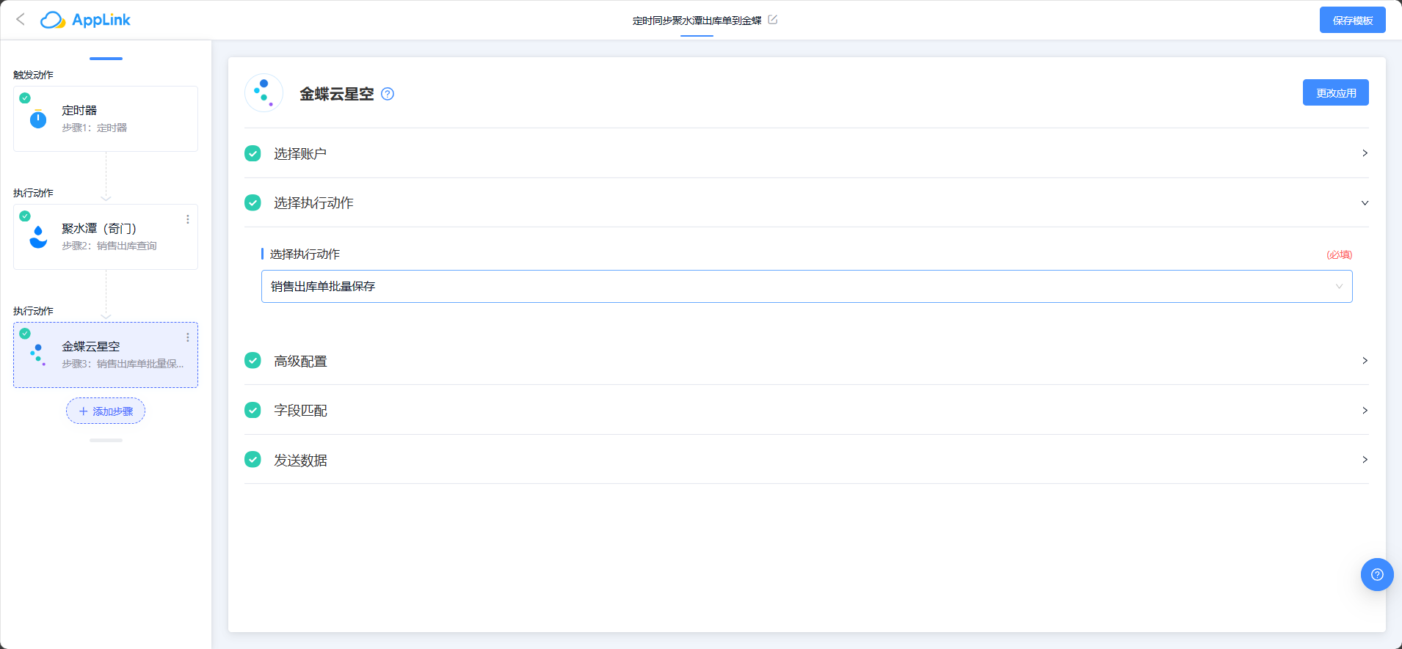Click the 步骤1：定时器 subtitle
Image resolution: width=1402 pixels, height=649 pixels.
pyautogui.click(x=94, y=128)
